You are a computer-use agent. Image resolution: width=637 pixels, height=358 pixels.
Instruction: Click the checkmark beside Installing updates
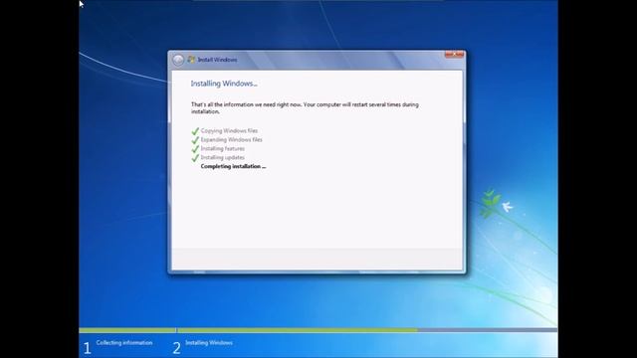(x=195, y=158)
